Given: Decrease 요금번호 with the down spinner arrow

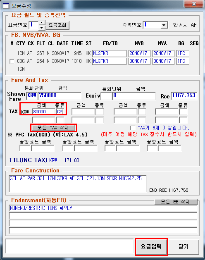Looking at the screenshot, I should point(42,28).
